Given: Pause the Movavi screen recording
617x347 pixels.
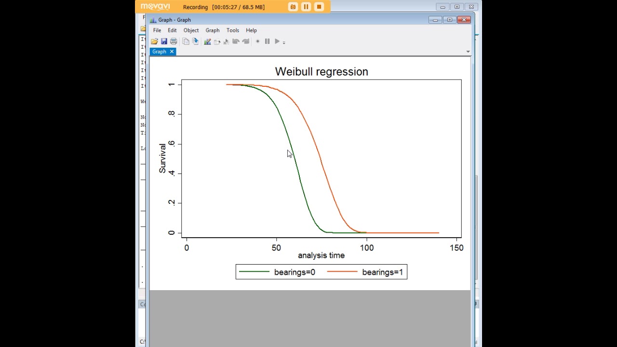Looking at the screenshot, I should (306, 7).
